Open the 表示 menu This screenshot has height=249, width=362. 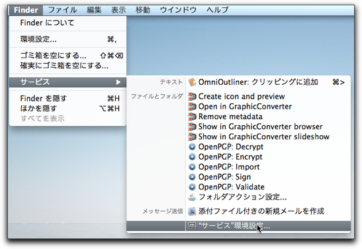tap(118, 10)
